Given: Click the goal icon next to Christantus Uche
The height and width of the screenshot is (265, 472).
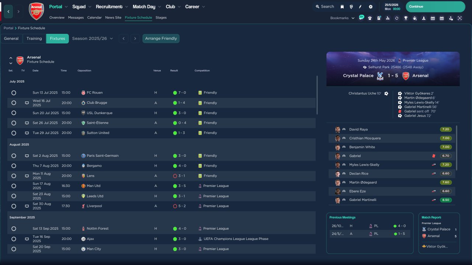Looking at the screenshot, I should coord(386,93).
